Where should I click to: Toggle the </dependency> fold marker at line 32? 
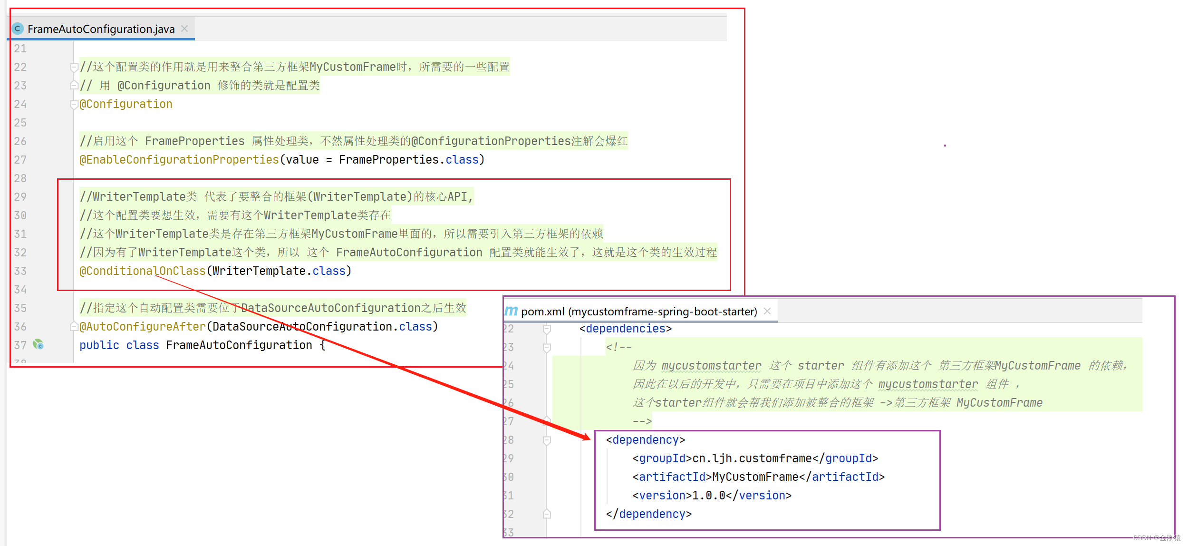tap(547, 514)
